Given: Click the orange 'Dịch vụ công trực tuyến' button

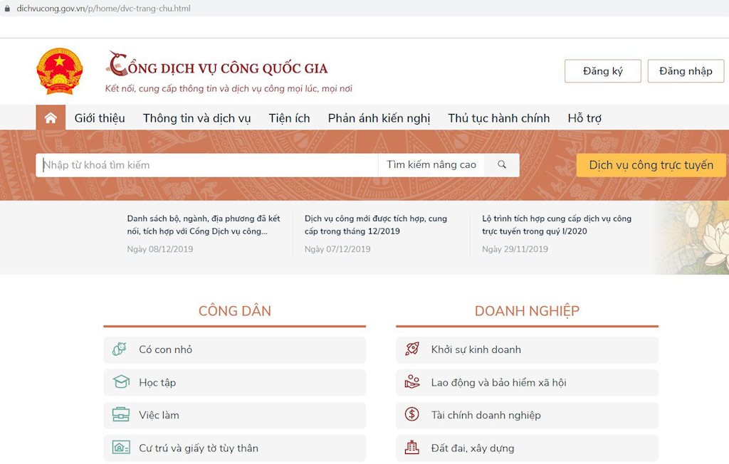Looking at the screenshot, I should pos(650,164).
